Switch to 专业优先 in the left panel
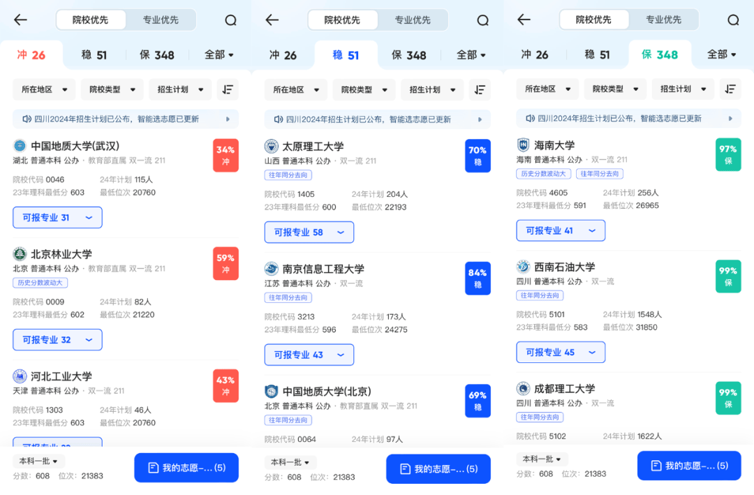The width and height of the screenshot is (754, 495). point(161,20)
